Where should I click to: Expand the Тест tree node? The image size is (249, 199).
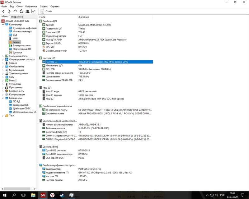click(x=3, y=116)
